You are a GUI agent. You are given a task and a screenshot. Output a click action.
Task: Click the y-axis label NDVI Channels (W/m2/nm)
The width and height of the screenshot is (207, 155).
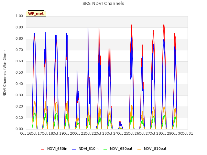pyautogui.click(x=5, y=73)
